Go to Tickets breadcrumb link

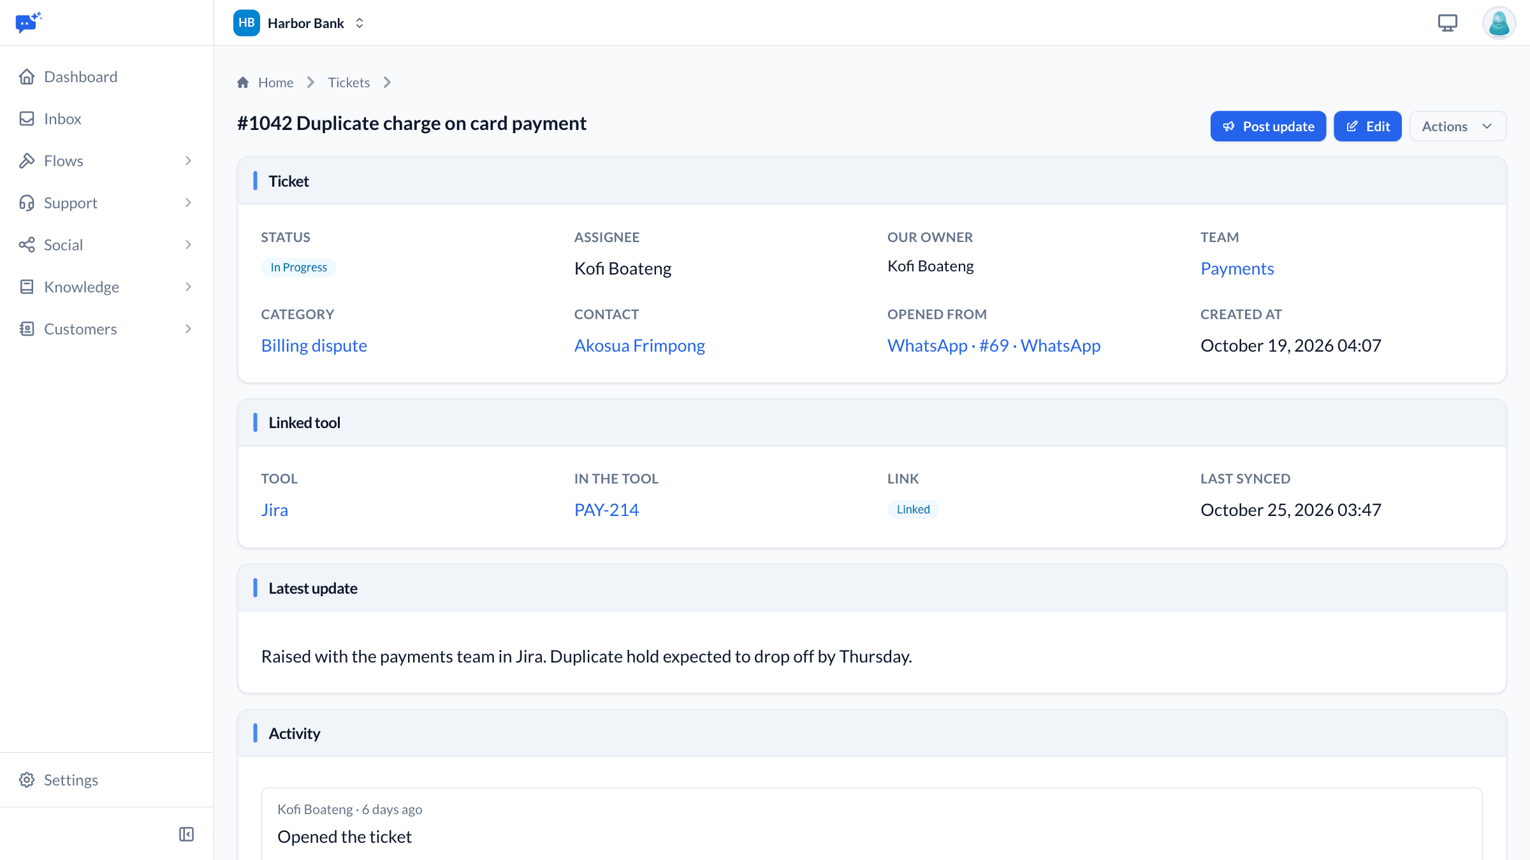(x=349, y=82)
